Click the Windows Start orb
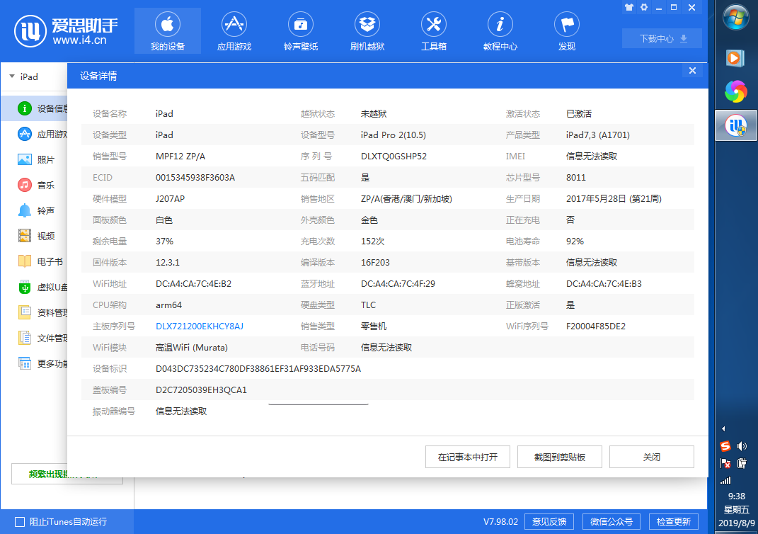This screenshot has height=534, width=758. tap(736, 17)
